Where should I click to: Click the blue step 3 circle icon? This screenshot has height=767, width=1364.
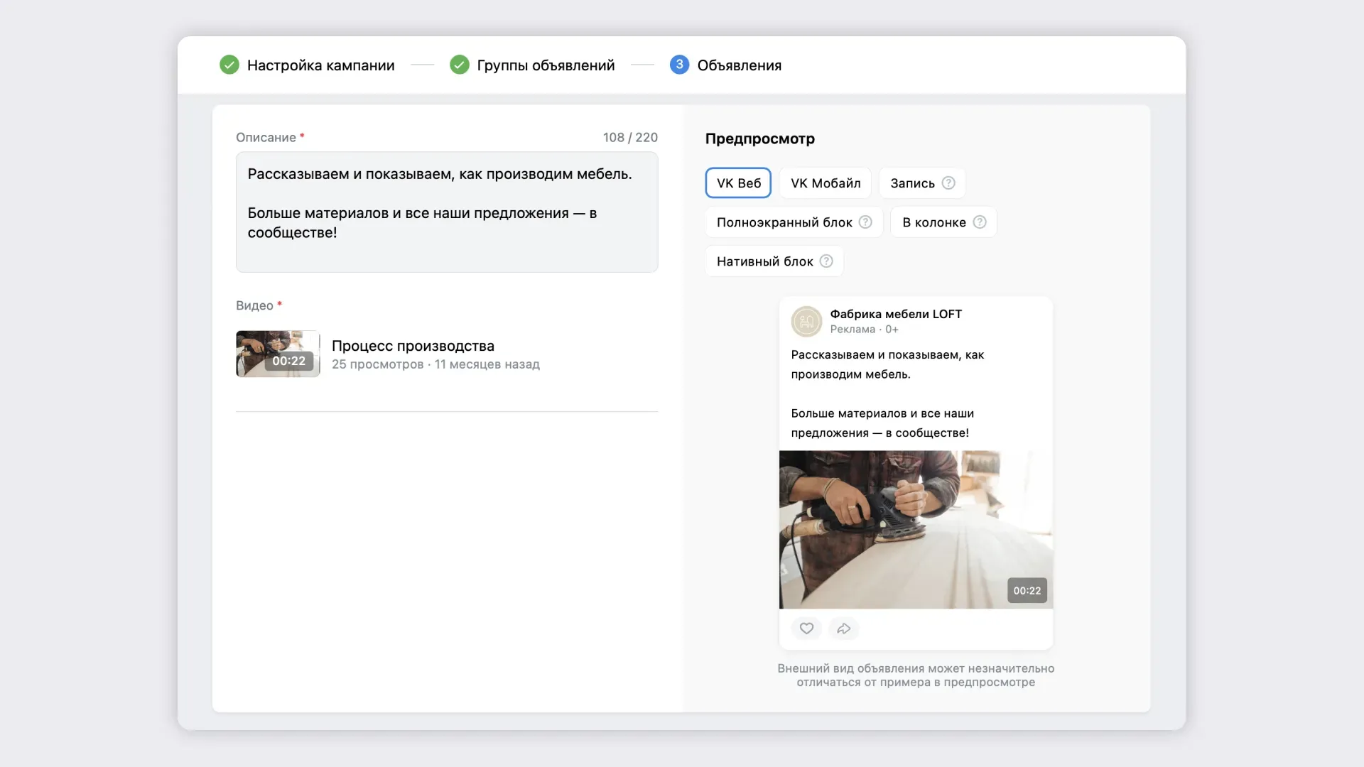coord(679,65)
